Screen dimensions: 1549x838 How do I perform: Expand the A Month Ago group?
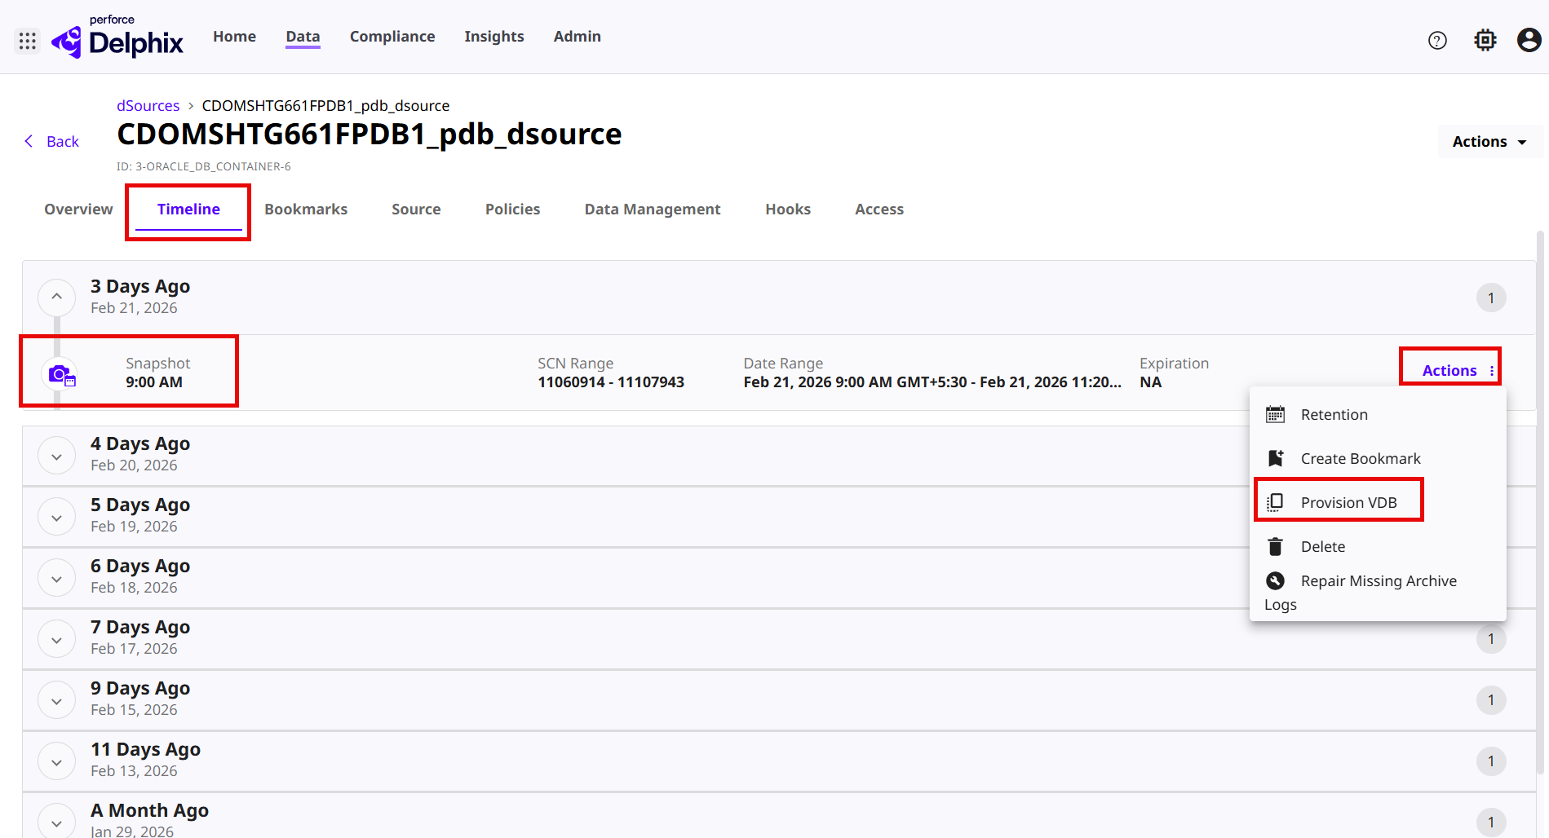pos(57,822)
